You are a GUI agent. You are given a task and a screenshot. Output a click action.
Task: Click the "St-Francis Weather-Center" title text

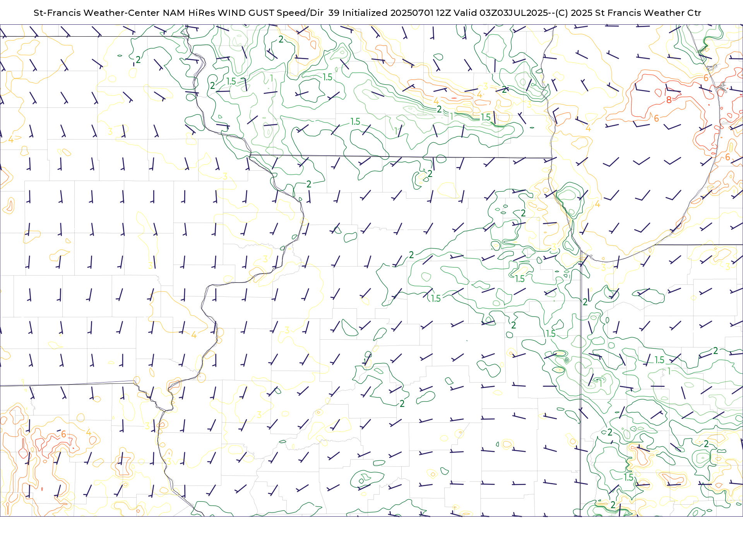pyautogui.click(x=97, y=13)
